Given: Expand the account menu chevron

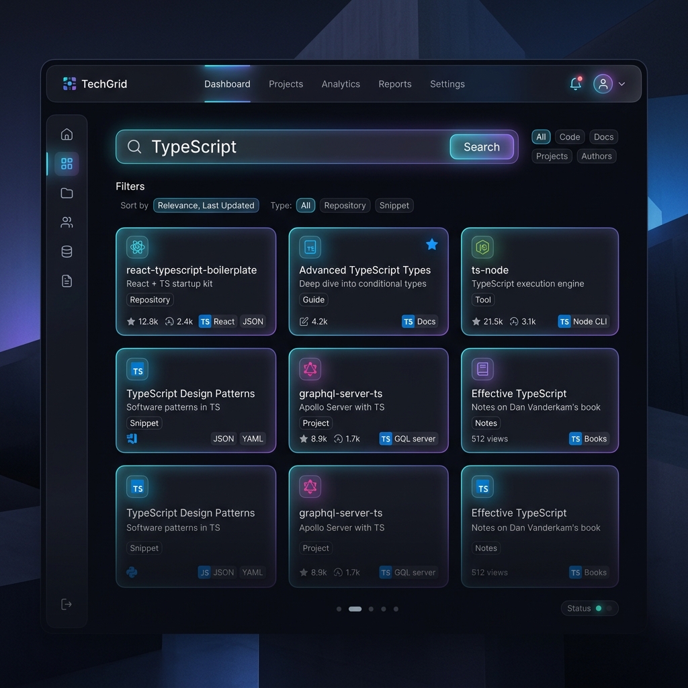Looking at the screenshot, I should coord(621,84).
